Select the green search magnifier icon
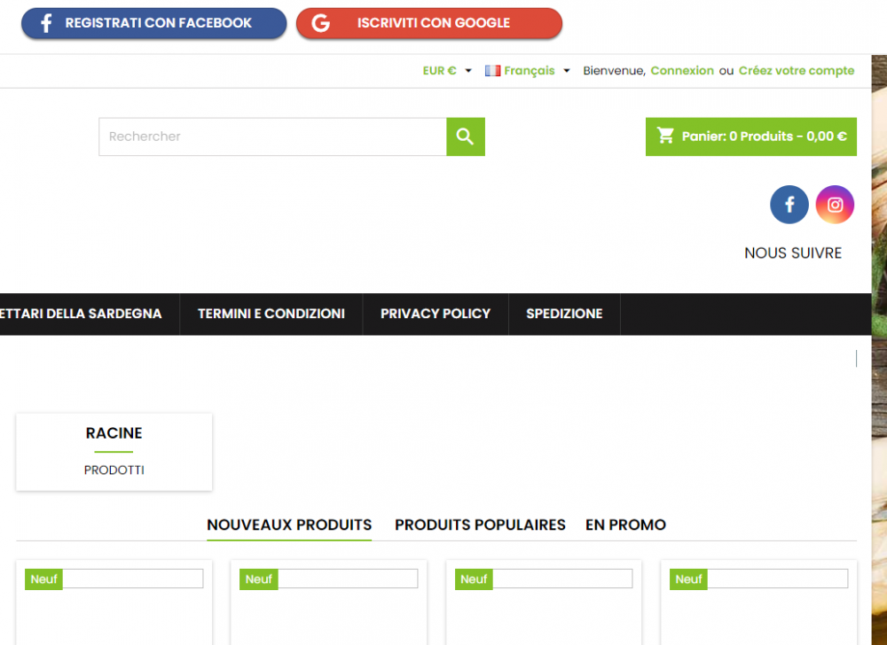The image size is (887, 645). [465, 136]
